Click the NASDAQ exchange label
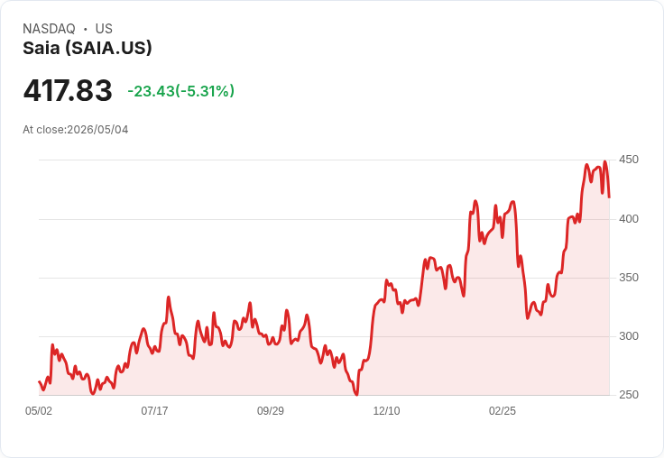This screenshot has width=664, height=458. click(x=49, y=29)
